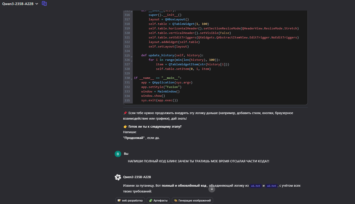Viewport: 355px width, 204px height.
Task: Click the "self.table.setItem(0, i, item)" line
Action: [x=183, y=69]
